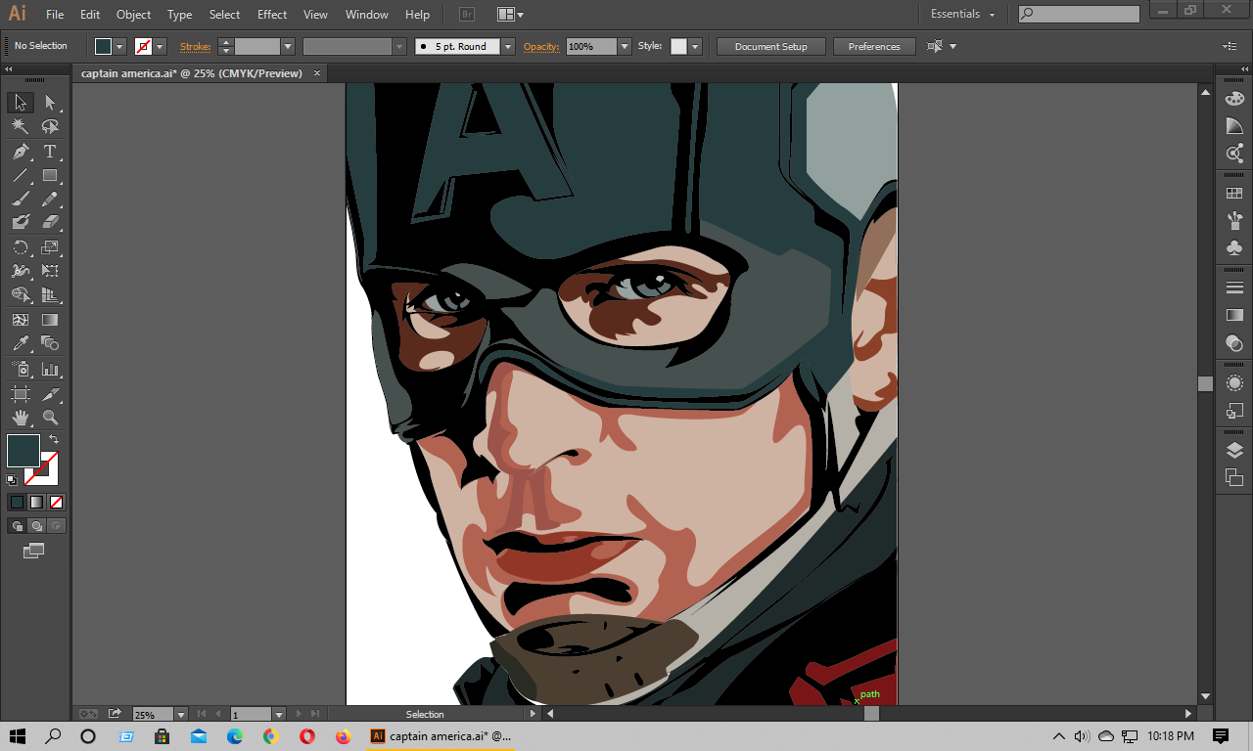Select the Pen tool
1253x751 pixels.
pyautogui.click(x=20, y=152)
